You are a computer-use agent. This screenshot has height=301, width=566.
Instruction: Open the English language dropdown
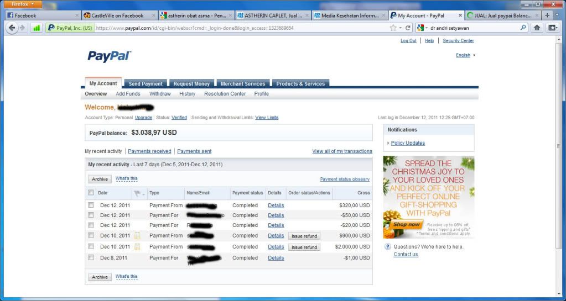click(x=466, y=55)
